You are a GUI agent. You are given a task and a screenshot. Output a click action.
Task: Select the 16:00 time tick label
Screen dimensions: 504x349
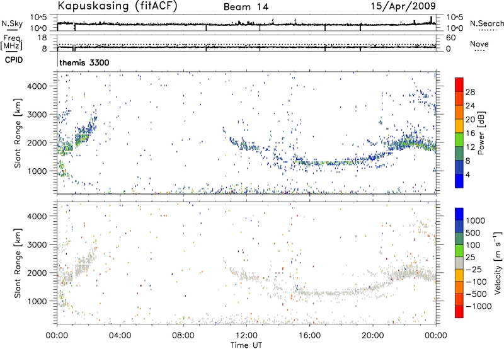pos(309,336)
